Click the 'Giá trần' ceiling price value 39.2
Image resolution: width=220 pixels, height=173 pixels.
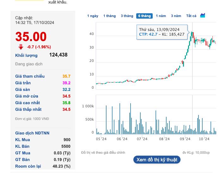click(66, 83)
